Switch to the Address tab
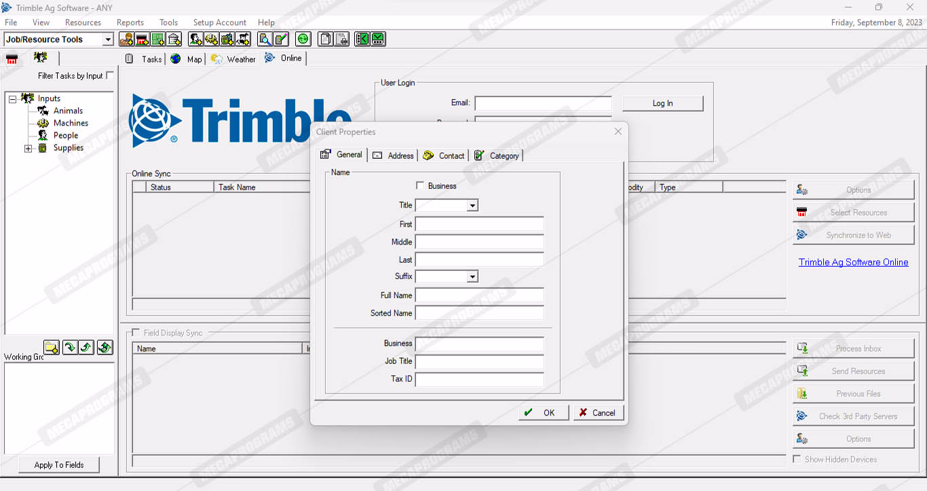The width and height of the screenshot is (927, 491). pyautogui.click(x=393, y=156)
